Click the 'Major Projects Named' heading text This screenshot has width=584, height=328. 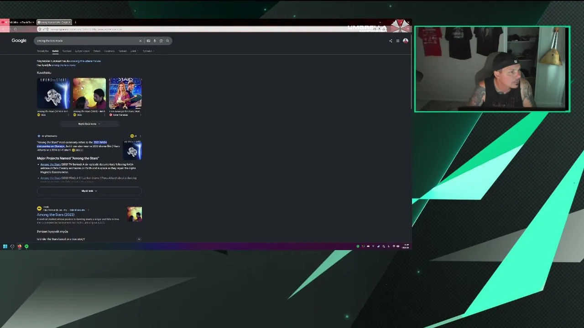(x=68, y=158)
